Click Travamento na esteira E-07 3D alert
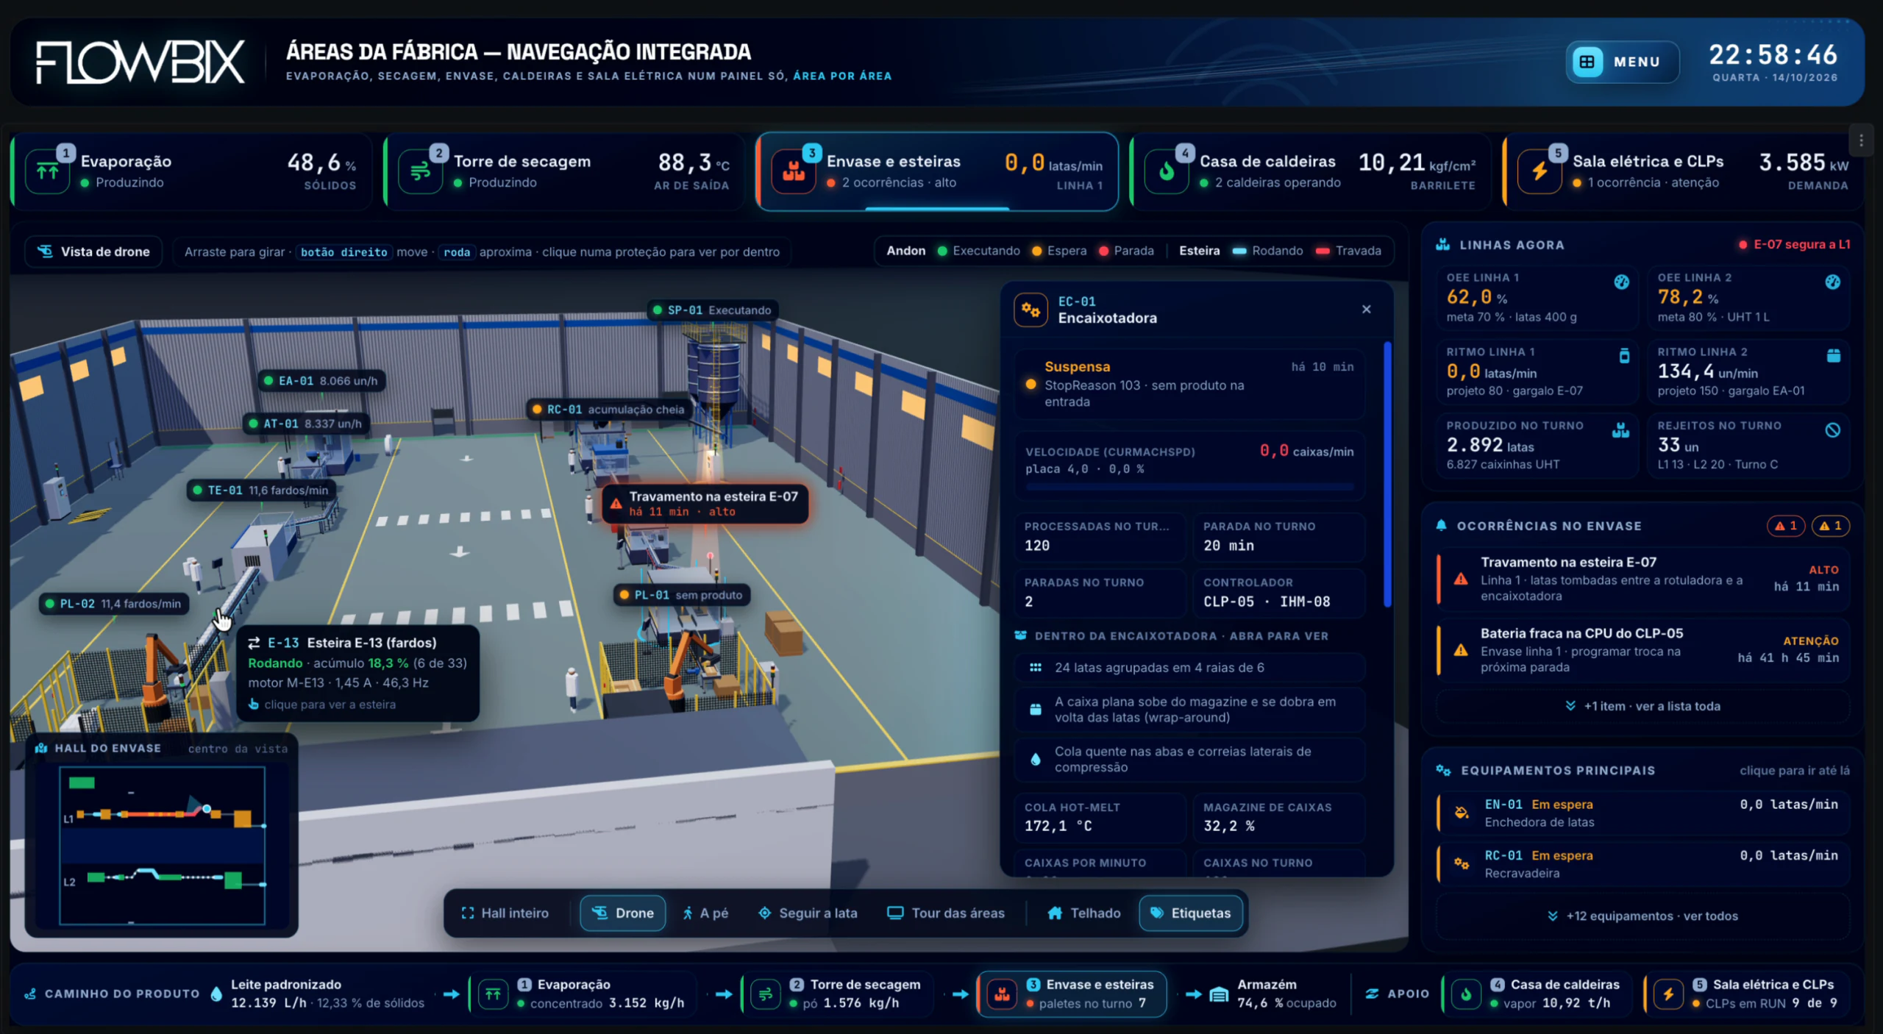 [x=705, y=504]
